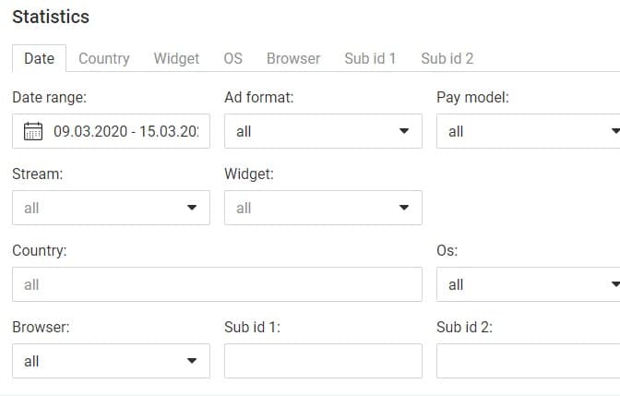620x396 pixels.
Task: Switch to the Country tab
Action: click(x=104, y=58)
